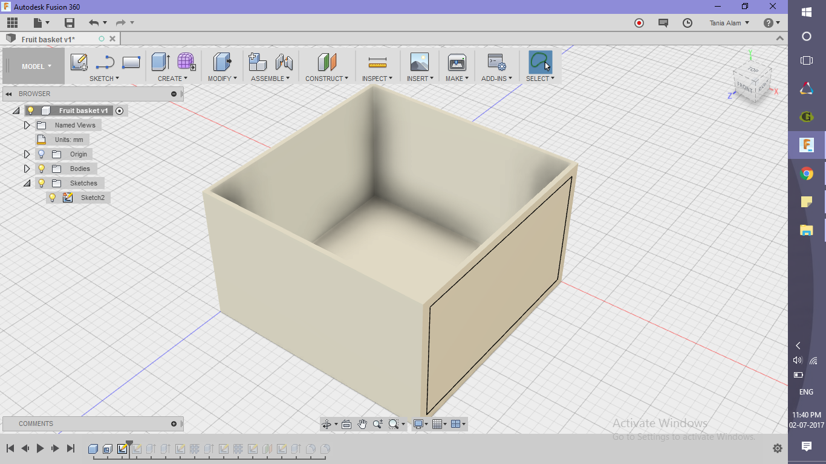Step the timeline forward one feature
The width and height of the screenshot is (826, 464).
tap(55, 448)
